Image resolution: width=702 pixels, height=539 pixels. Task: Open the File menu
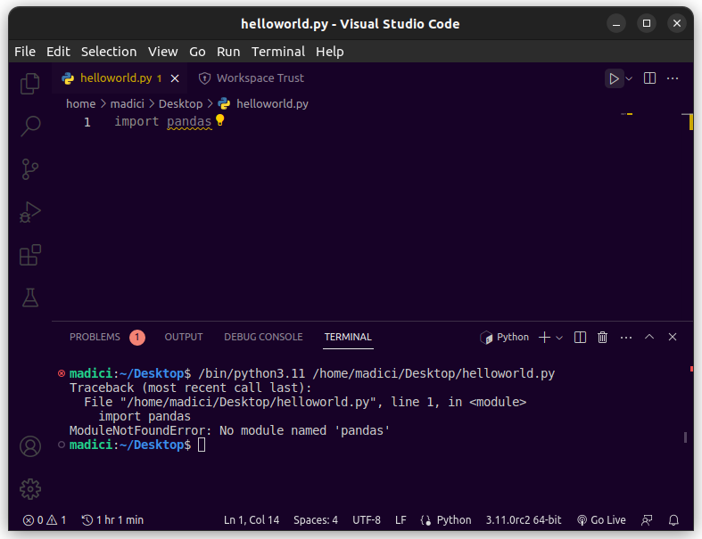[25, 52]
